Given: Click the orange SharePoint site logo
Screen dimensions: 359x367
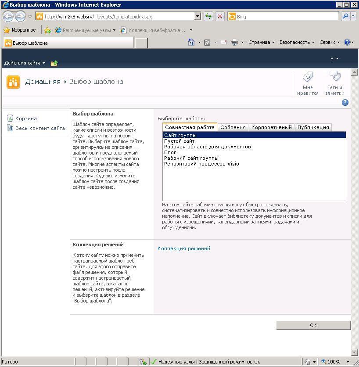Looking at the screenshot, I should click(13, 82).
